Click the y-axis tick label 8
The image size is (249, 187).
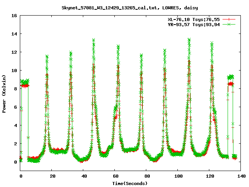tap(16, 89)
